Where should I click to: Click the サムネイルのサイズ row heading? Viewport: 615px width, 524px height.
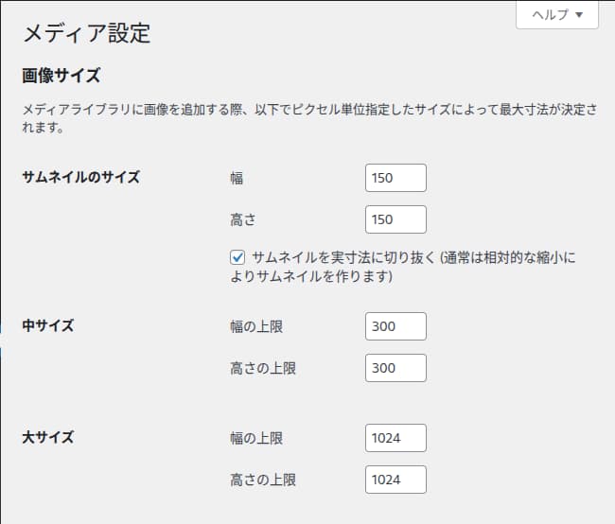(x=80, y=177)
